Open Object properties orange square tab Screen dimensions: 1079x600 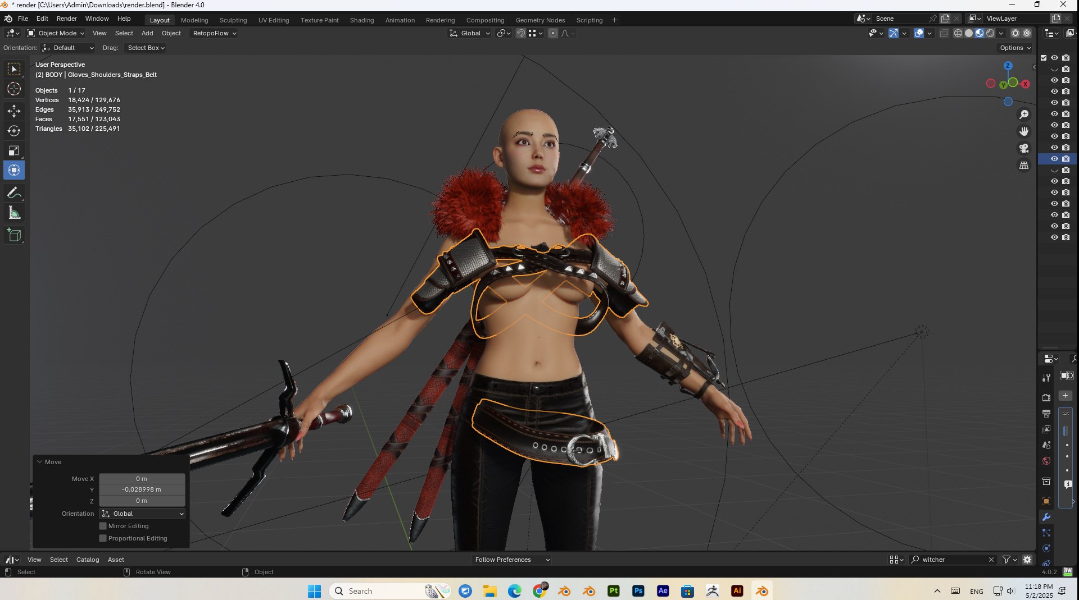click(x=1046, y=501)
